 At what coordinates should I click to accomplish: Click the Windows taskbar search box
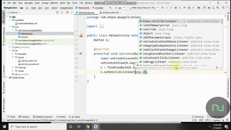tap(38, 127)
